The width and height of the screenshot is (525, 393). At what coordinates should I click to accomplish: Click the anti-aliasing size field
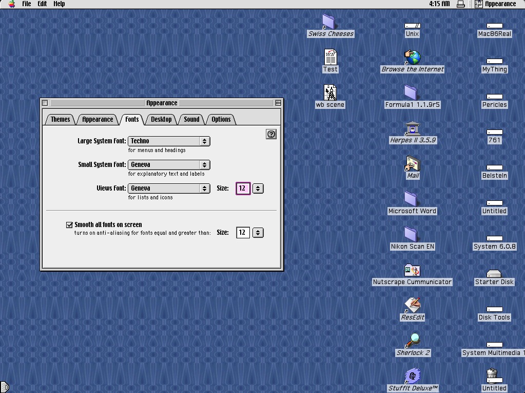pyautogui.click(x=243, y=233)
